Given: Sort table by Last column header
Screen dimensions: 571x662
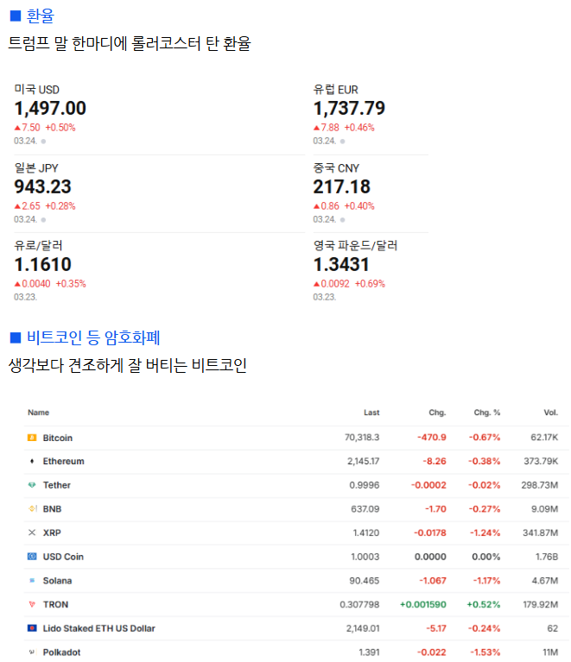Looking at the screenshot, I should pos(371,413).
